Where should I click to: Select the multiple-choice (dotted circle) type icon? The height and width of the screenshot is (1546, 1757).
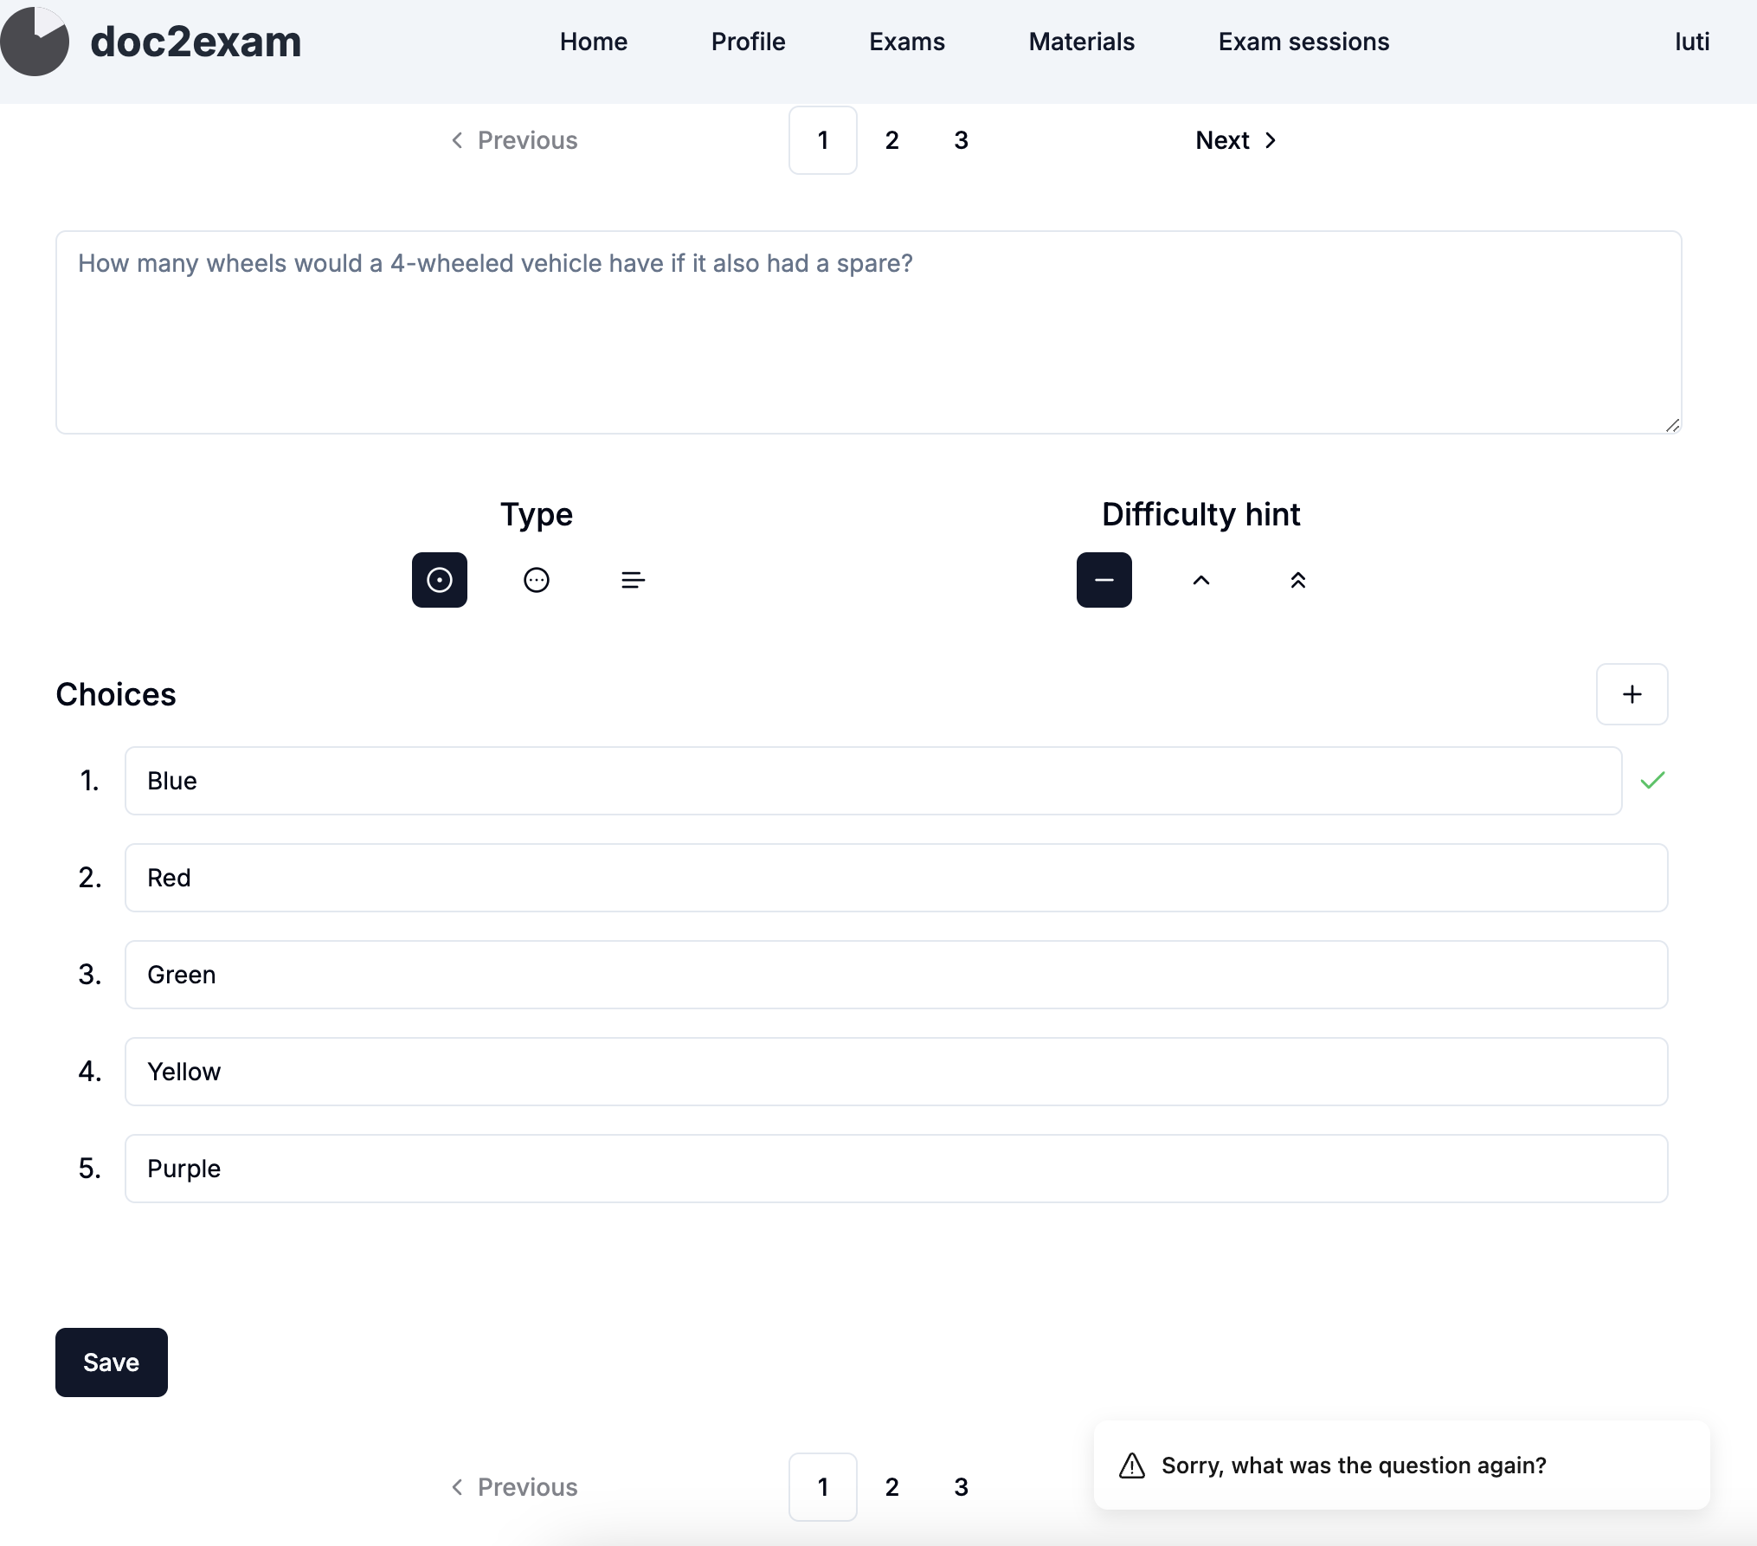click(537, 580)
